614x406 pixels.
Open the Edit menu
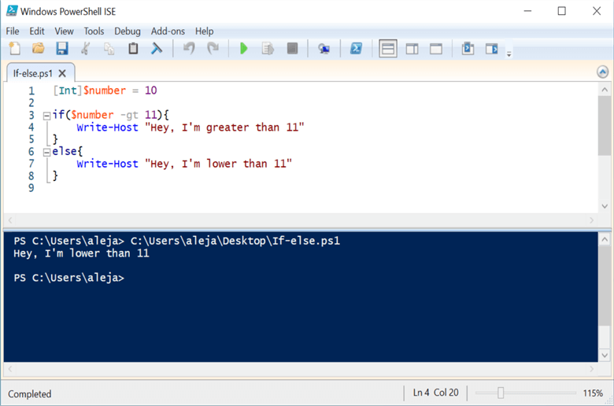pyautogui.click(x=37, y=31)
